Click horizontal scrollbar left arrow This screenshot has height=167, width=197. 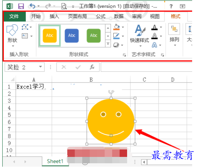[x=144, y=162]
